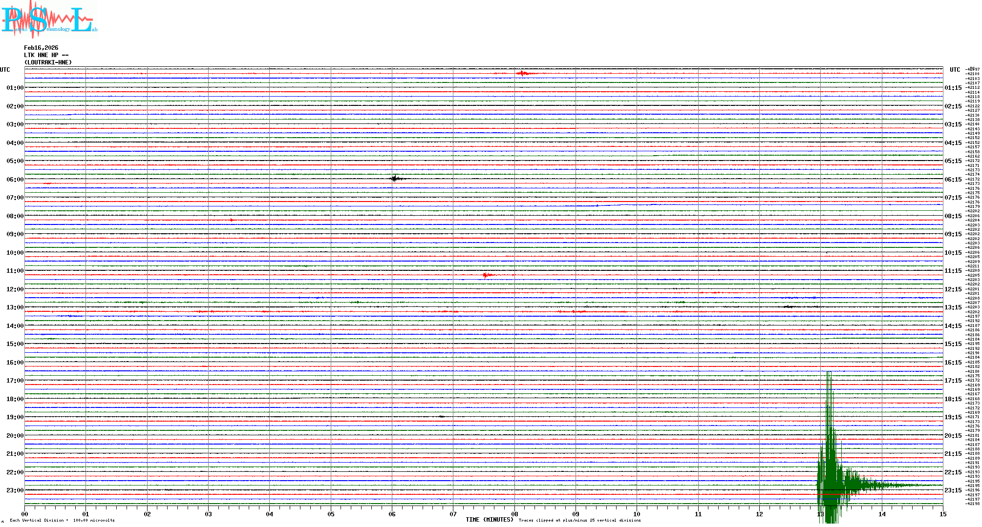Click the 23:15 time label on right
Image resolution: width=982 pixels, height=527 pixels.
[953, 490]
